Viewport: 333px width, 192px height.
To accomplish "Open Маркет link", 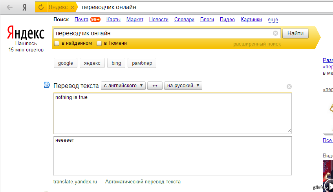I will click(135, 20).
